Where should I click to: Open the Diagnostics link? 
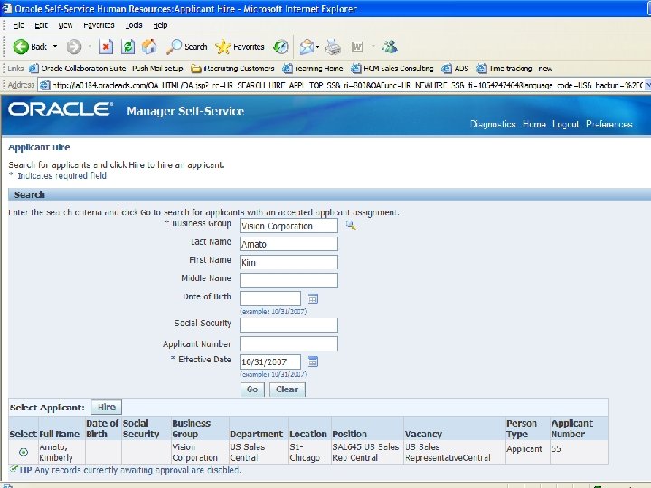pos(493,124)
